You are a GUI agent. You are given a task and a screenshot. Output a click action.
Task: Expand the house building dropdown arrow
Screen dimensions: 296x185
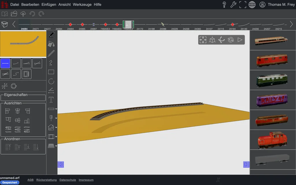tap(56, 127)
